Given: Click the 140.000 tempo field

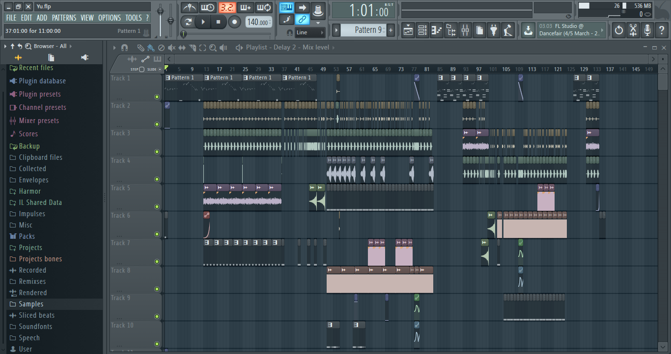Looking at the screenshot, I should pos(258,22).
